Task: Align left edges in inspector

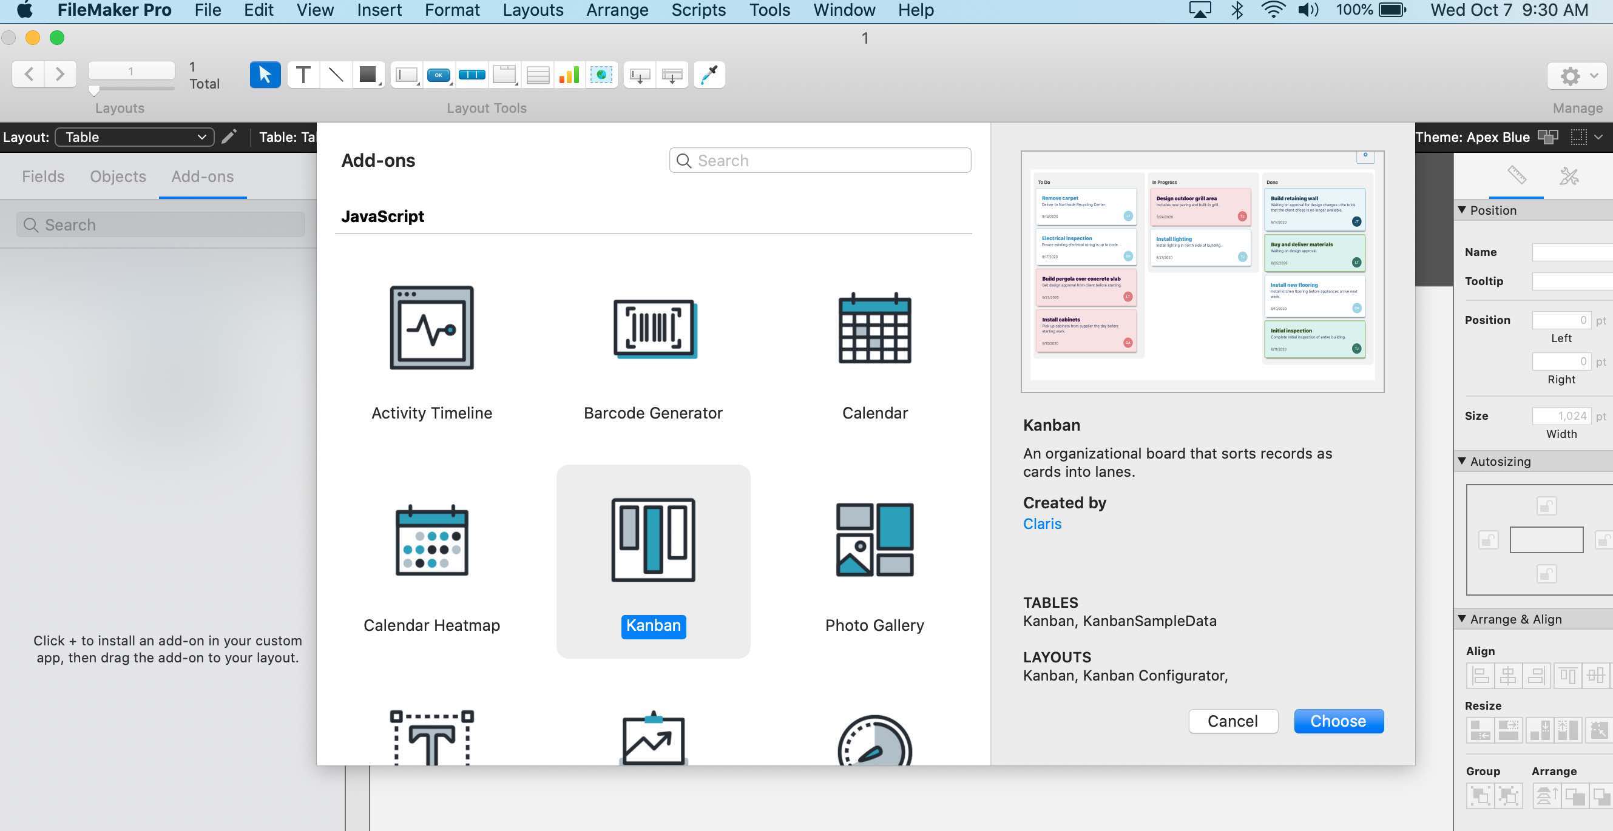Action: pos(1481,676)
